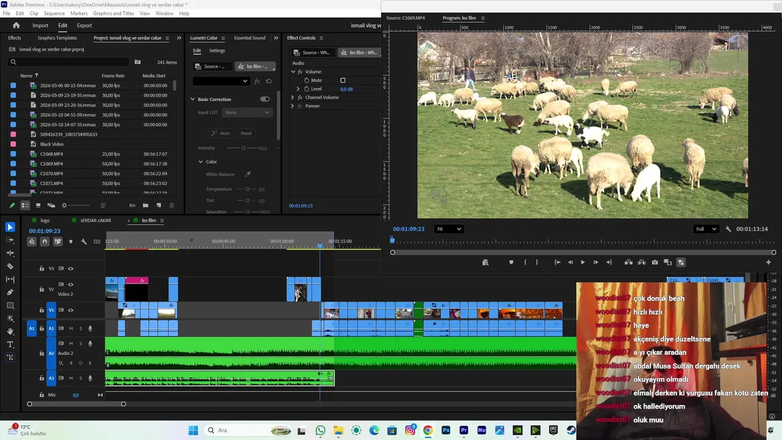
Task: Open the Full playback resolution dropdown
Action: (x=706, y=229)
